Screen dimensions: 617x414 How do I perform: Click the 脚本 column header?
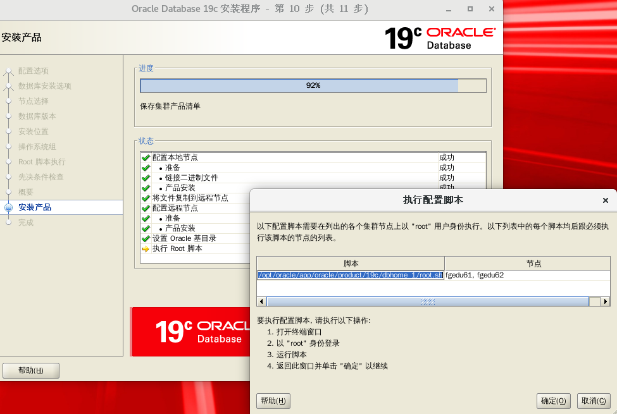click(351, 264)
